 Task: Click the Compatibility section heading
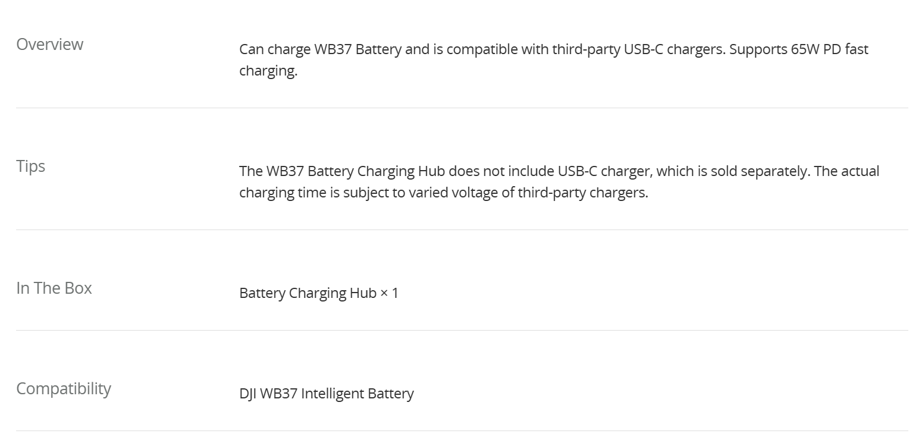(64, 389)
